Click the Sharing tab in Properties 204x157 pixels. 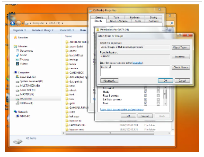click(153, 17)
